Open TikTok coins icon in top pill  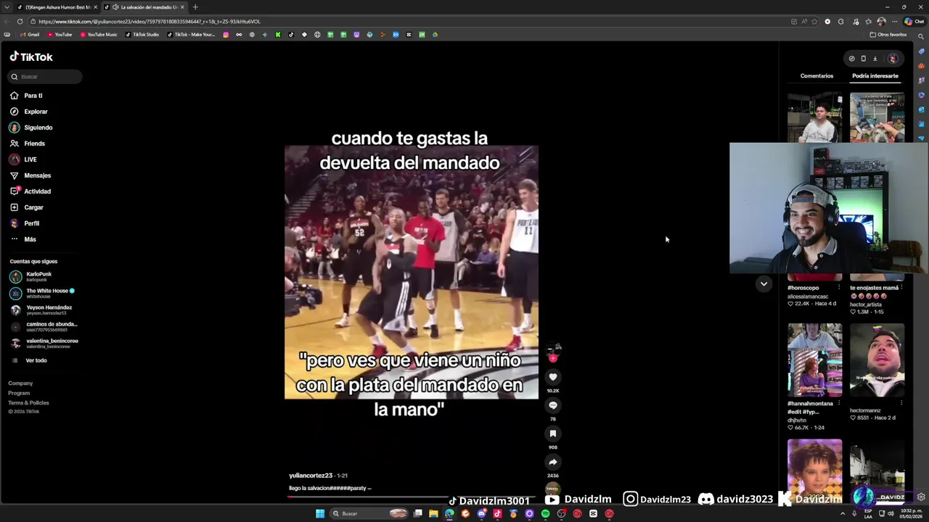(851, 59)
